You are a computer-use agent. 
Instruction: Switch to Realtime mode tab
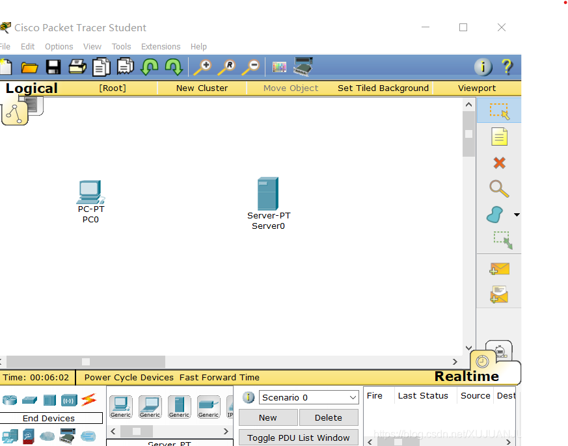tap(467, 376)
